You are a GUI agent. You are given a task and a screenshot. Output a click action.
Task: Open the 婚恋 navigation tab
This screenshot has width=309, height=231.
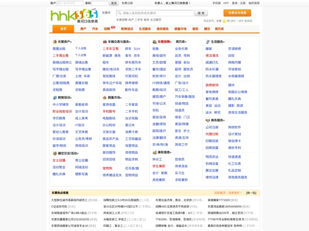pos(207,29)
